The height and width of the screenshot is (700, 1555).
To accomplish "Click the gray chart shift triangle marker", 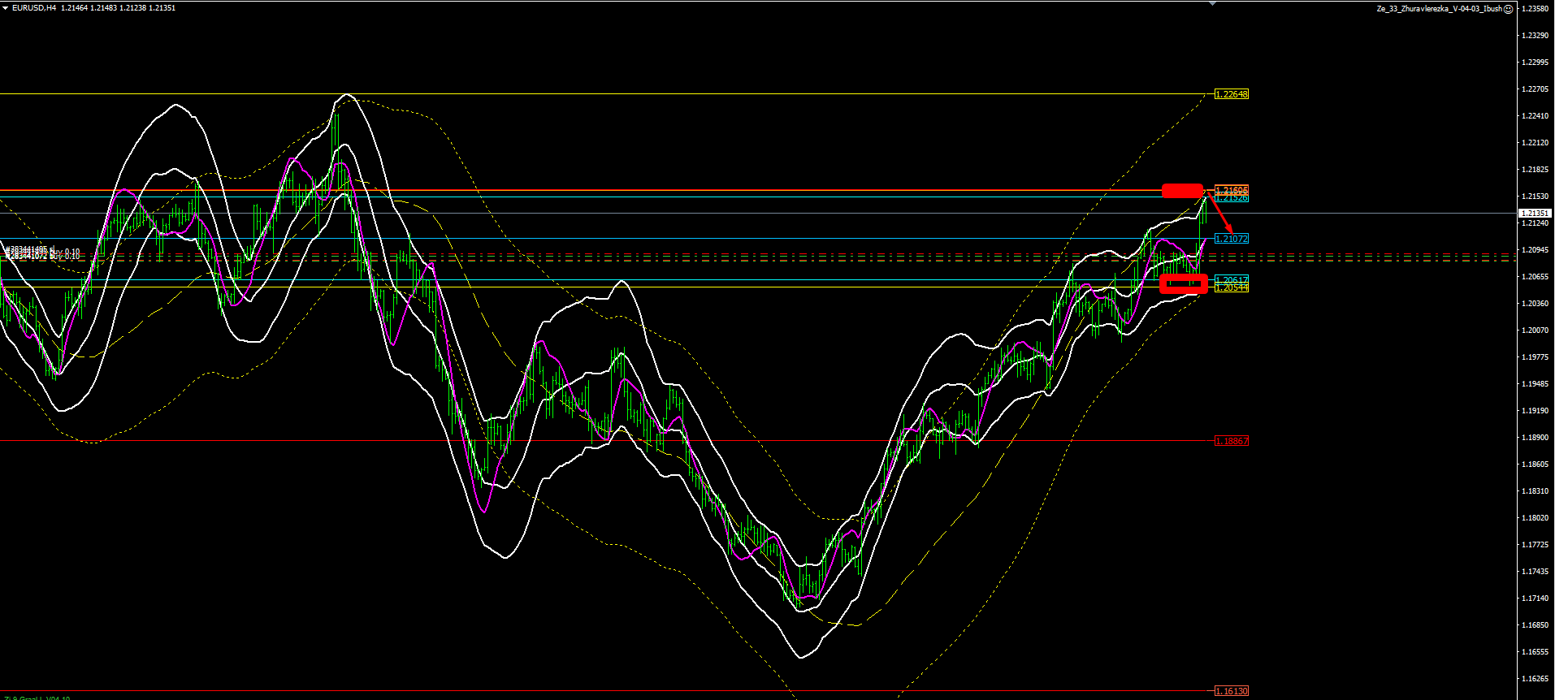I will 1212,3.
